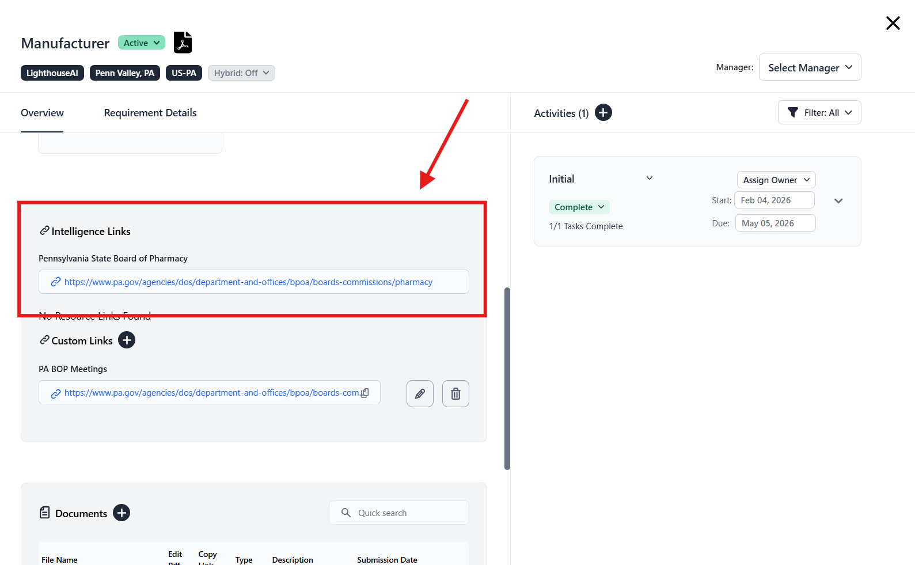Viewport: 915px width, 565px height.
Task: Add a new activity with plus icon
Action: pos(603,112)
